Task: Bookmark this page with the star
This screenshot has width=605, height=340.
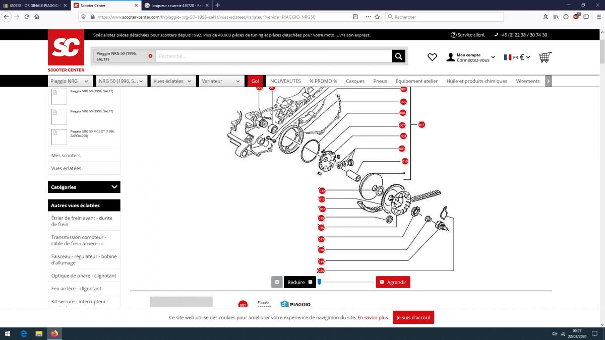Action: click(377, 17)
